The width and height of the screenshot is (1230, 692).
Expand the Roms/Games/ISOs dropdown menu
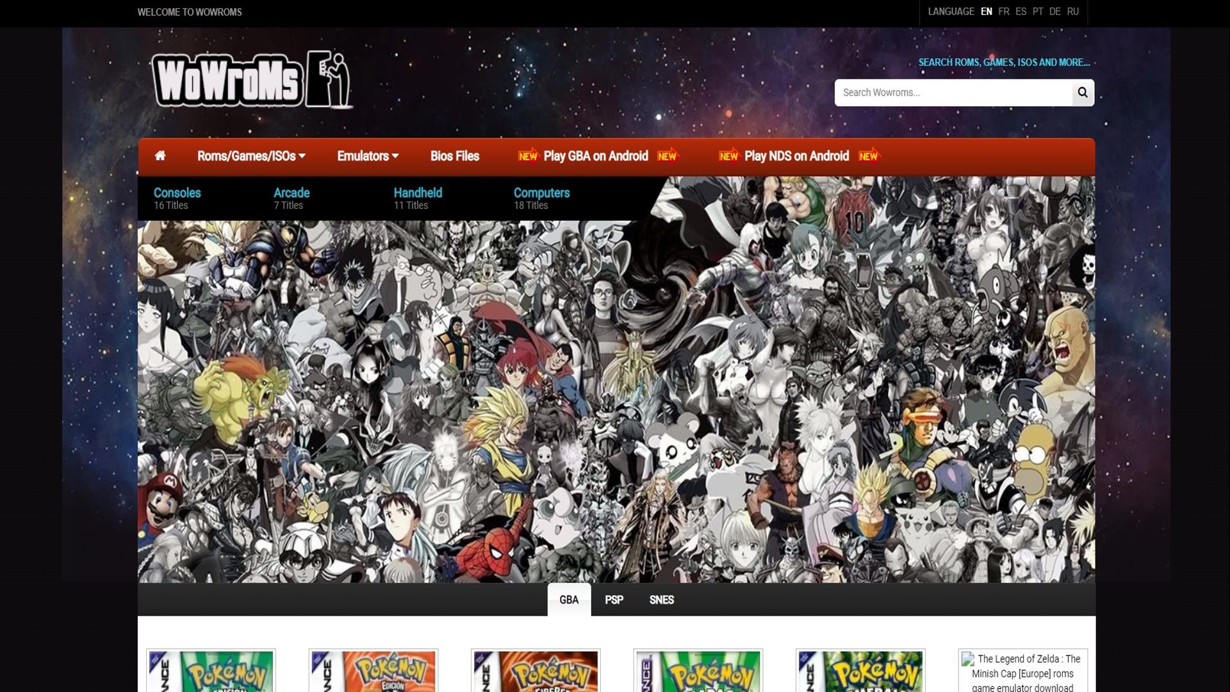(x=251, y=156)
